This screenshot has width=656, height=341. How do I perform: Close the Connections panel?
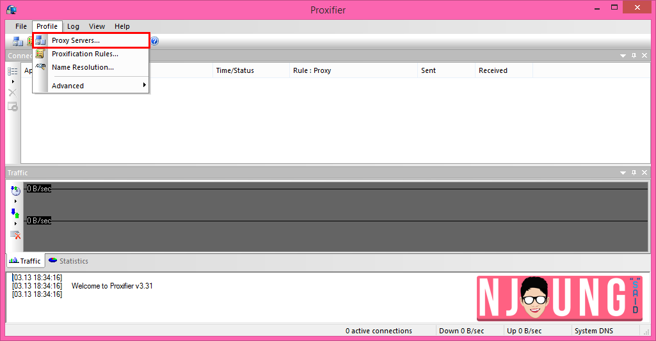[644, 56]
